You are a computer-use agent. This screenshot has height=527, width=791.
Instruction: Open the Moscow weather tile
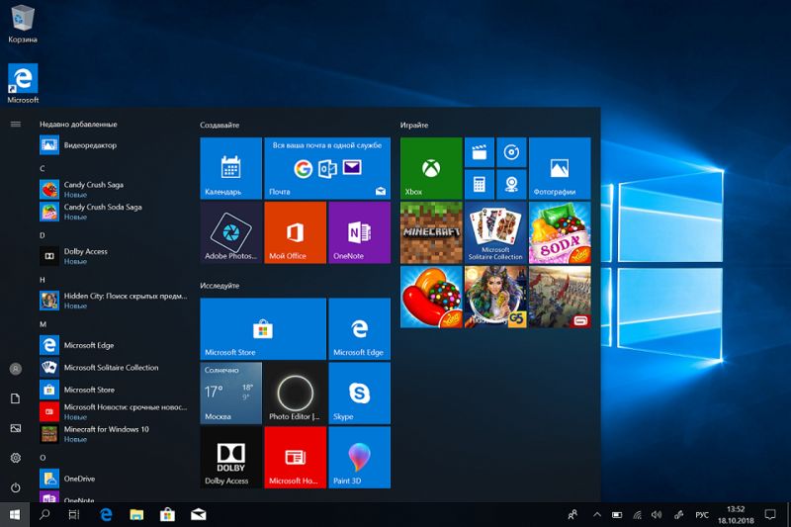230,393
